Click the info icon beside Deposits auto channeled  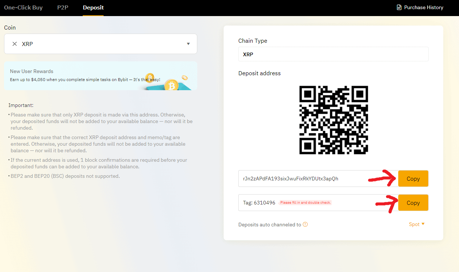tap(305, 225)
